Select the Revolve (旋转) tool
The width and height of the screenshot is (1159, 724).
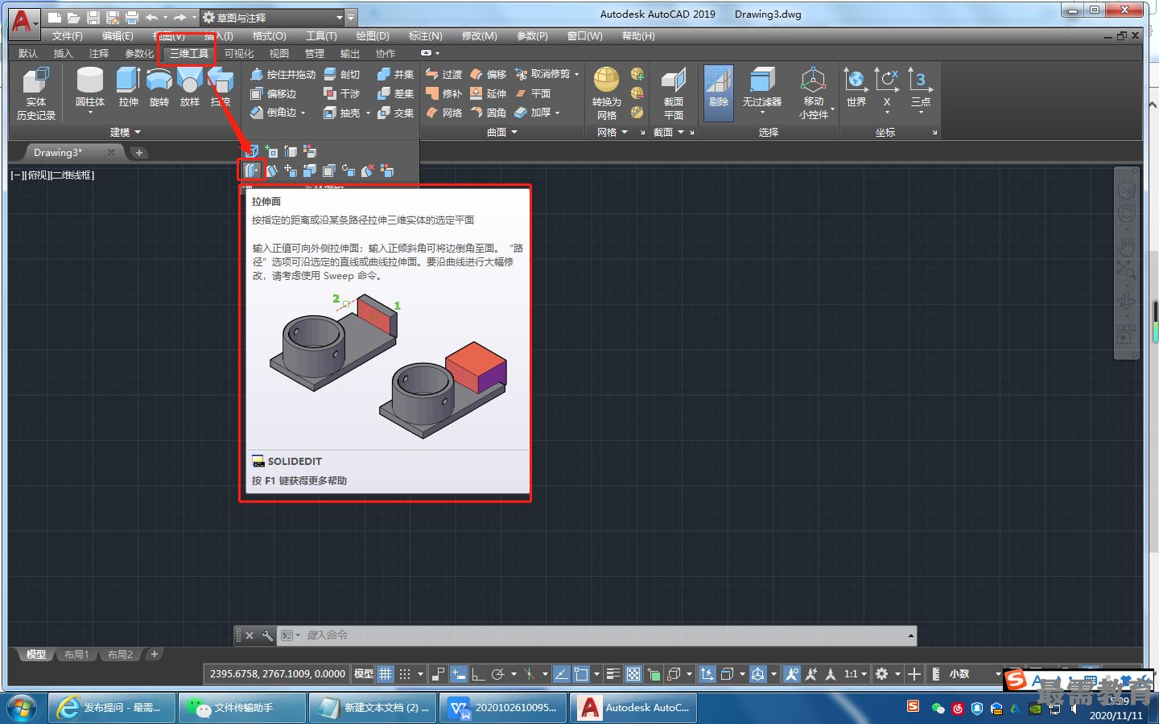159,88
